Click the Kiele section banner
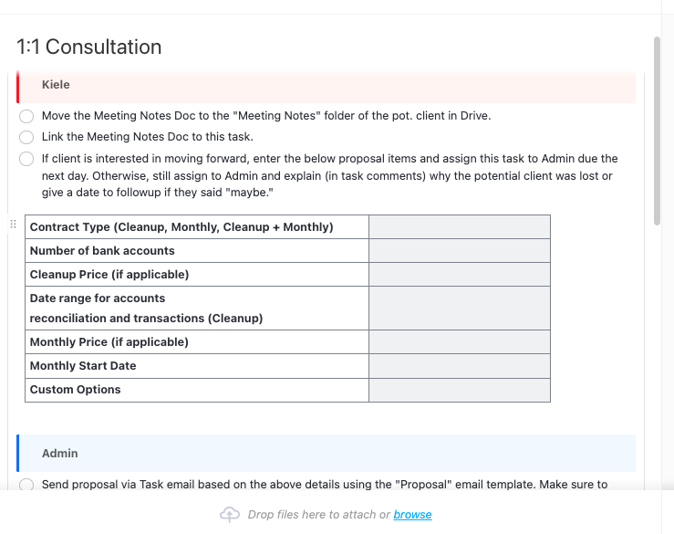 tap(326, 87)
